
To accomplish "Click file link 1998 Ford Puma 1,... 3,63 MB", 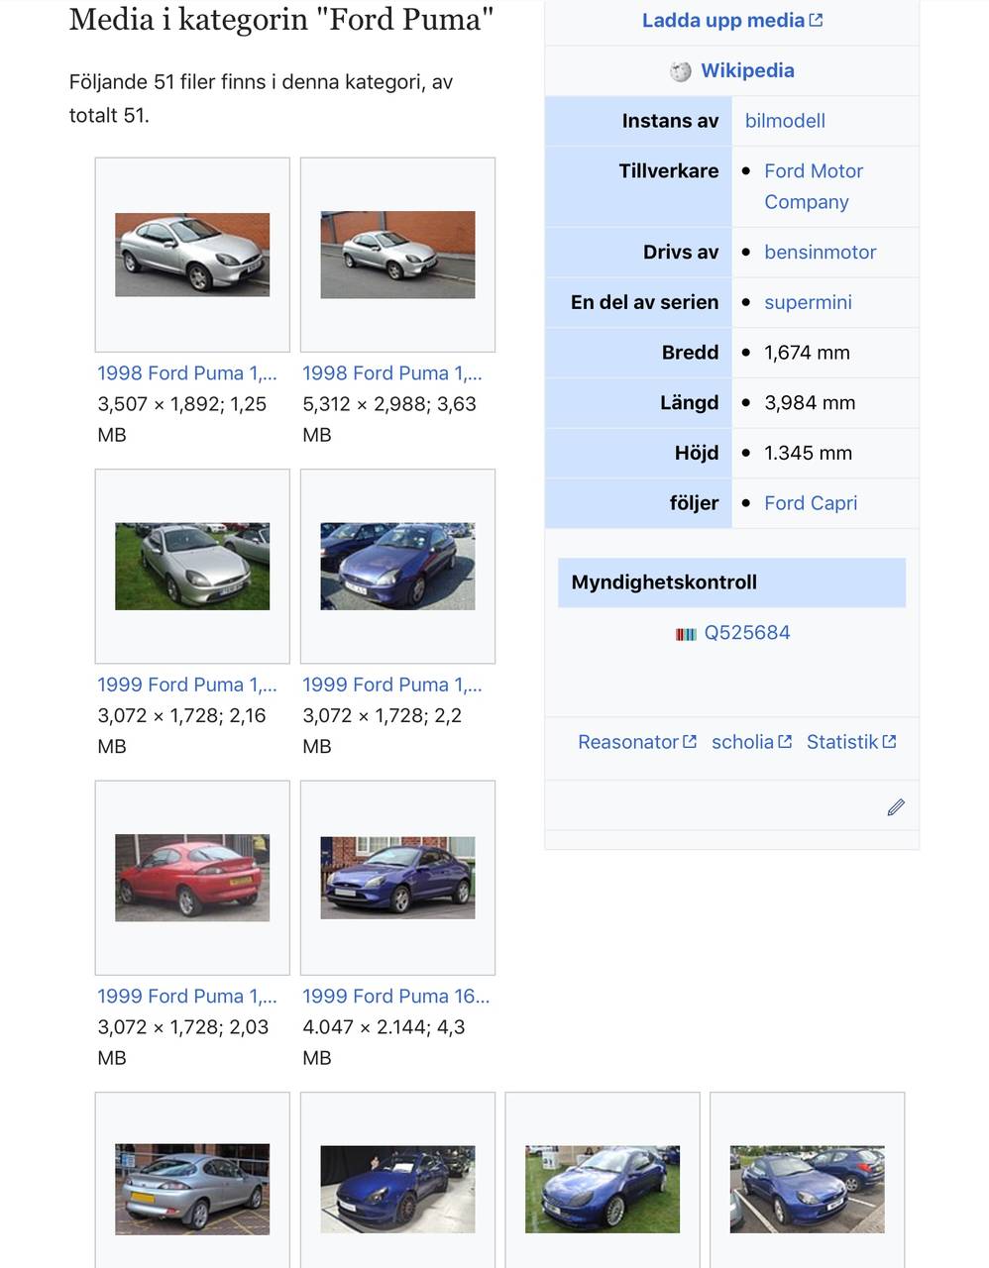I will click(392, 373).
